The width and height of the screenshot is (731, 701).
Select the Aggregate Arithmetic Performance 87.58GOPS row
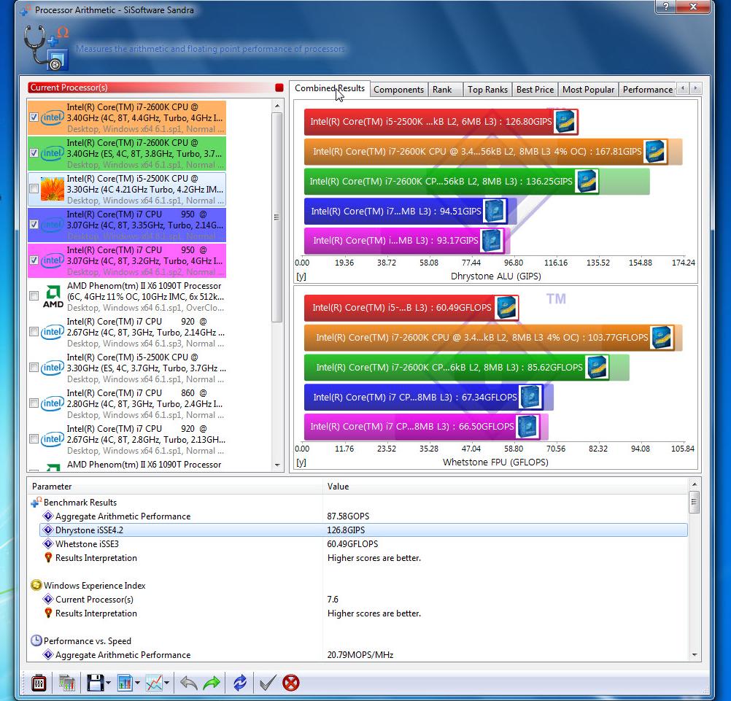click(363, 516)
